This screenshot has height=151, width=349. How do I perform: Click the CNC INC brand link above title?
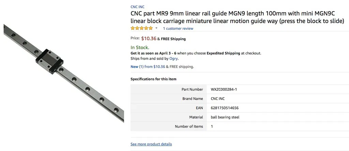pos(137,6)
